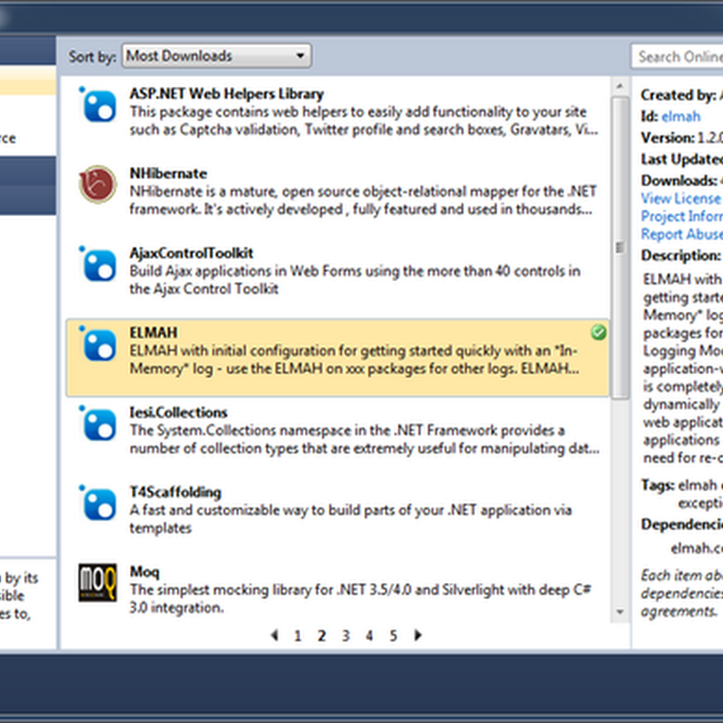Click the ELMAH package icon
The height and width of the screenshot is (723, 723).
98,344
